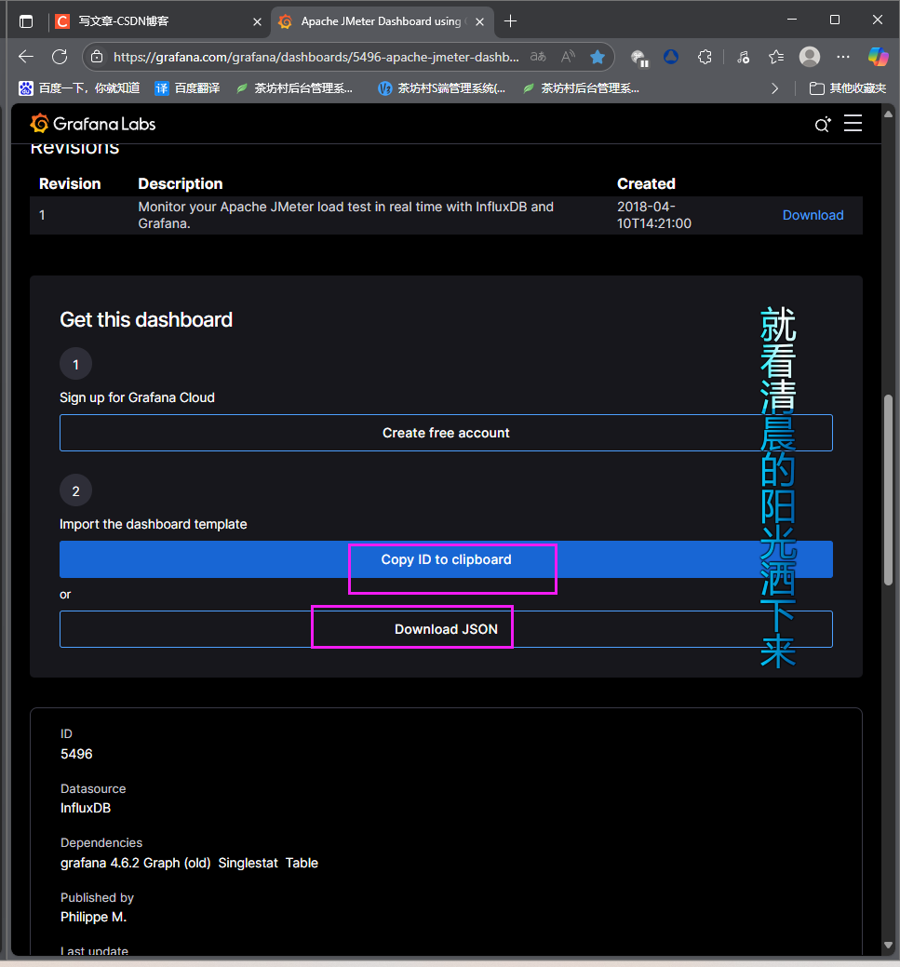900x967 pixels.
Task: Click Copy ID to clipboard button
Action: 446,559
